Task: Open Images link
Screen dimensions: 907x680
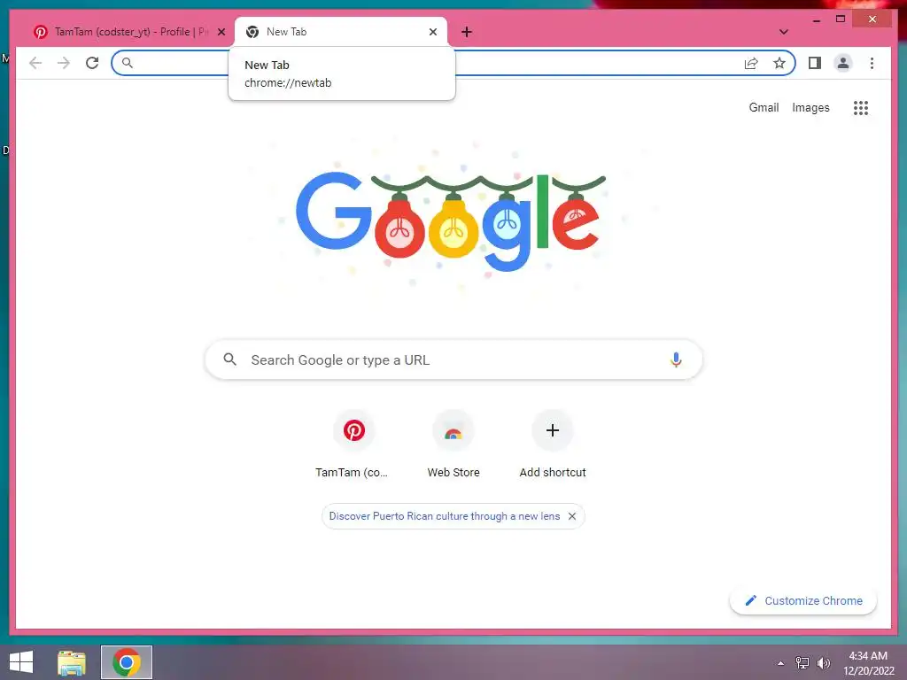Action: (810, 107)
